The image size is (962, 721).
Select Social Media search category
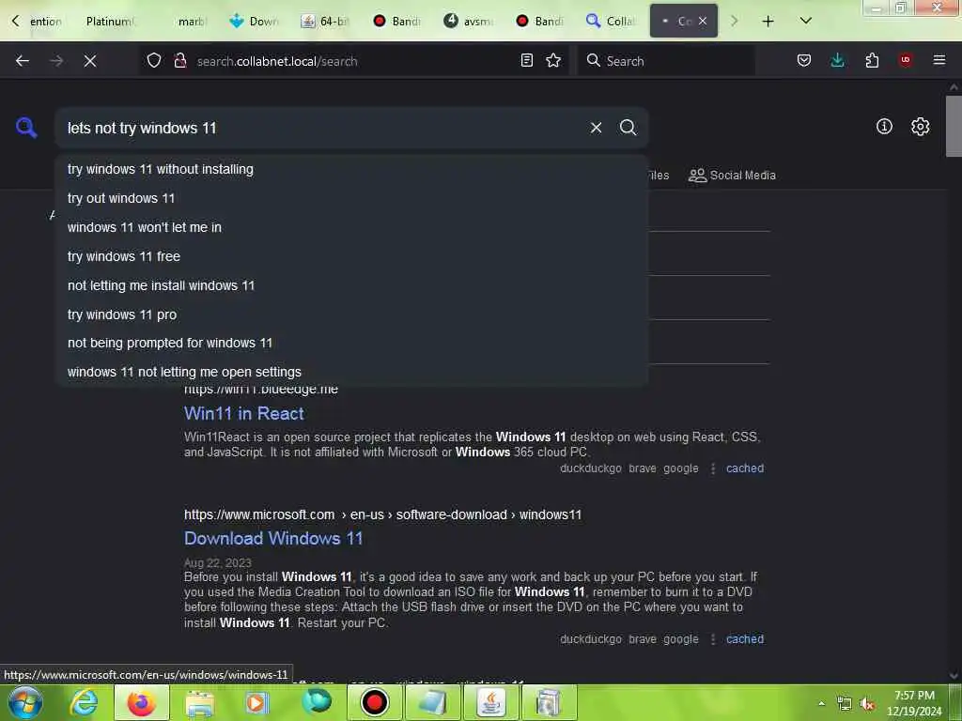pos(732,176)
